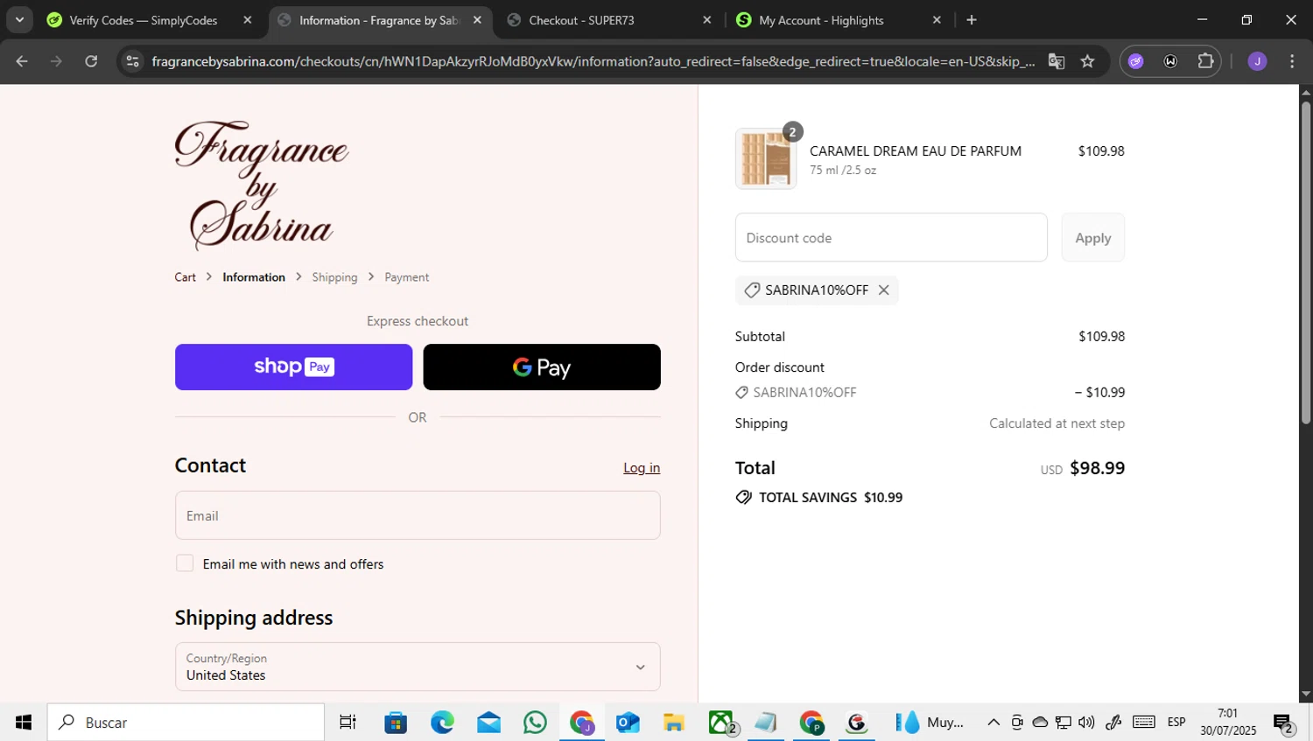Click the Apply discount button
Screen dimensions: 1313x741
pyautogui.click(x=1093, y=237)
